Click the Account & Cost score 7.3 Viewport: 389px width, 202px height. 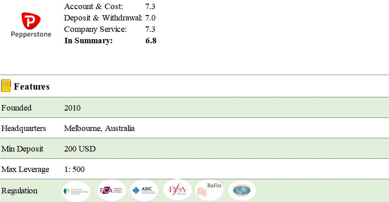click(150, 6)
